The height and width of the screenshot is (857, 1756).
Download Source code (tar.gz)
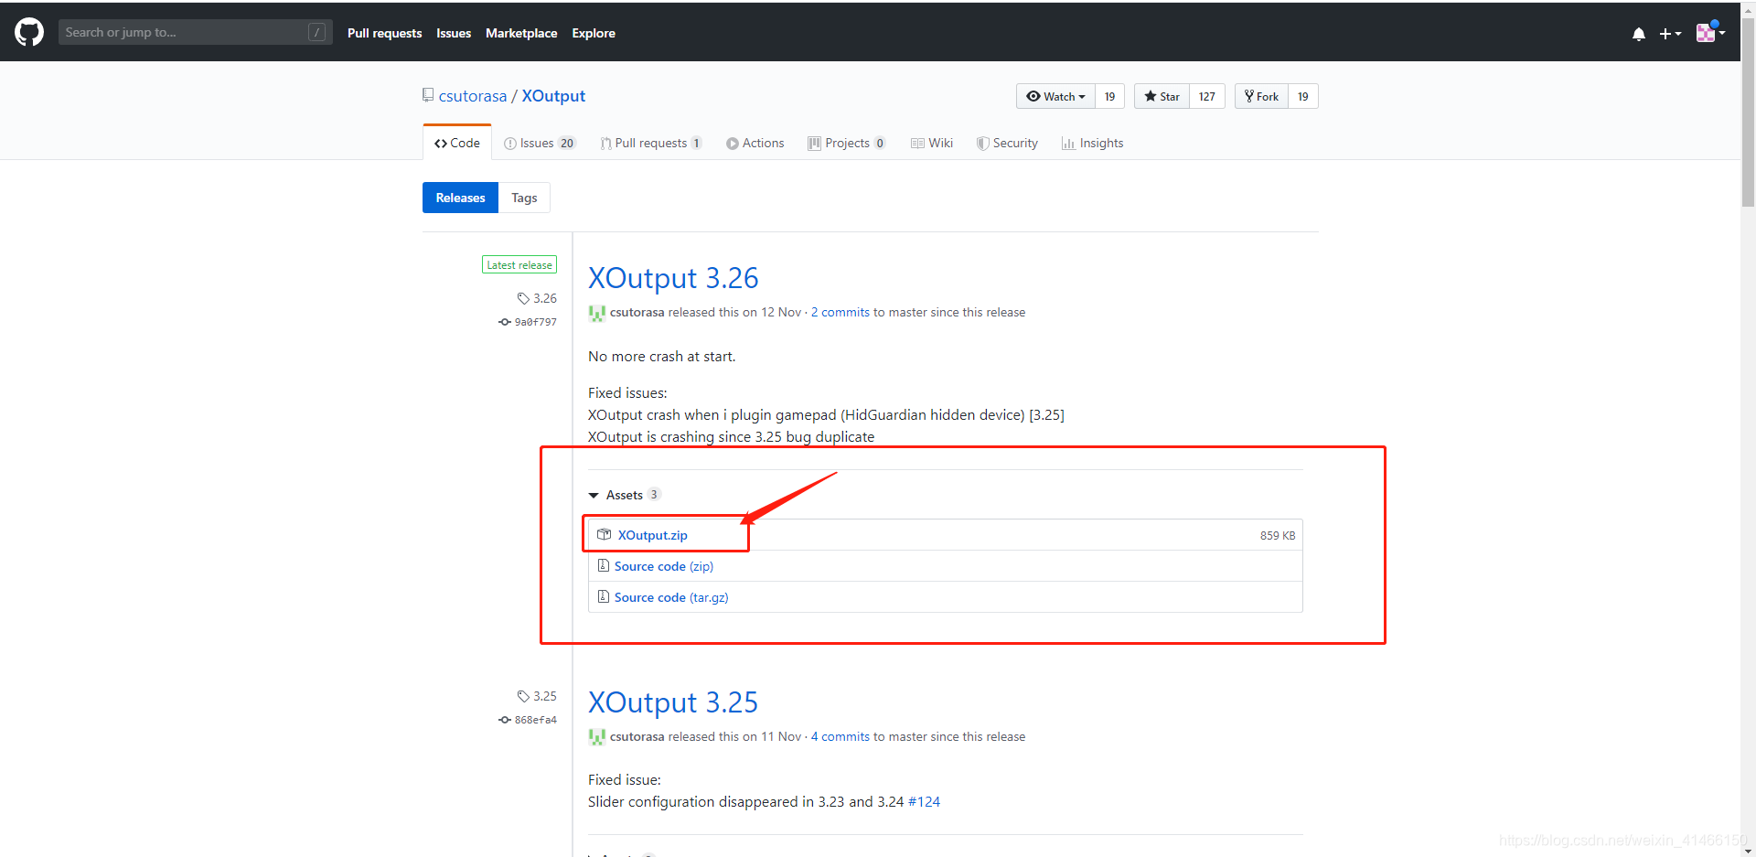[671, 597]
